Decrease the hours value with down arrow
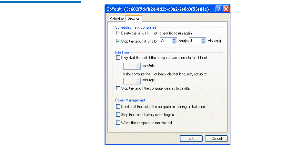Screen dimensions: 302x145 point(174,43)
